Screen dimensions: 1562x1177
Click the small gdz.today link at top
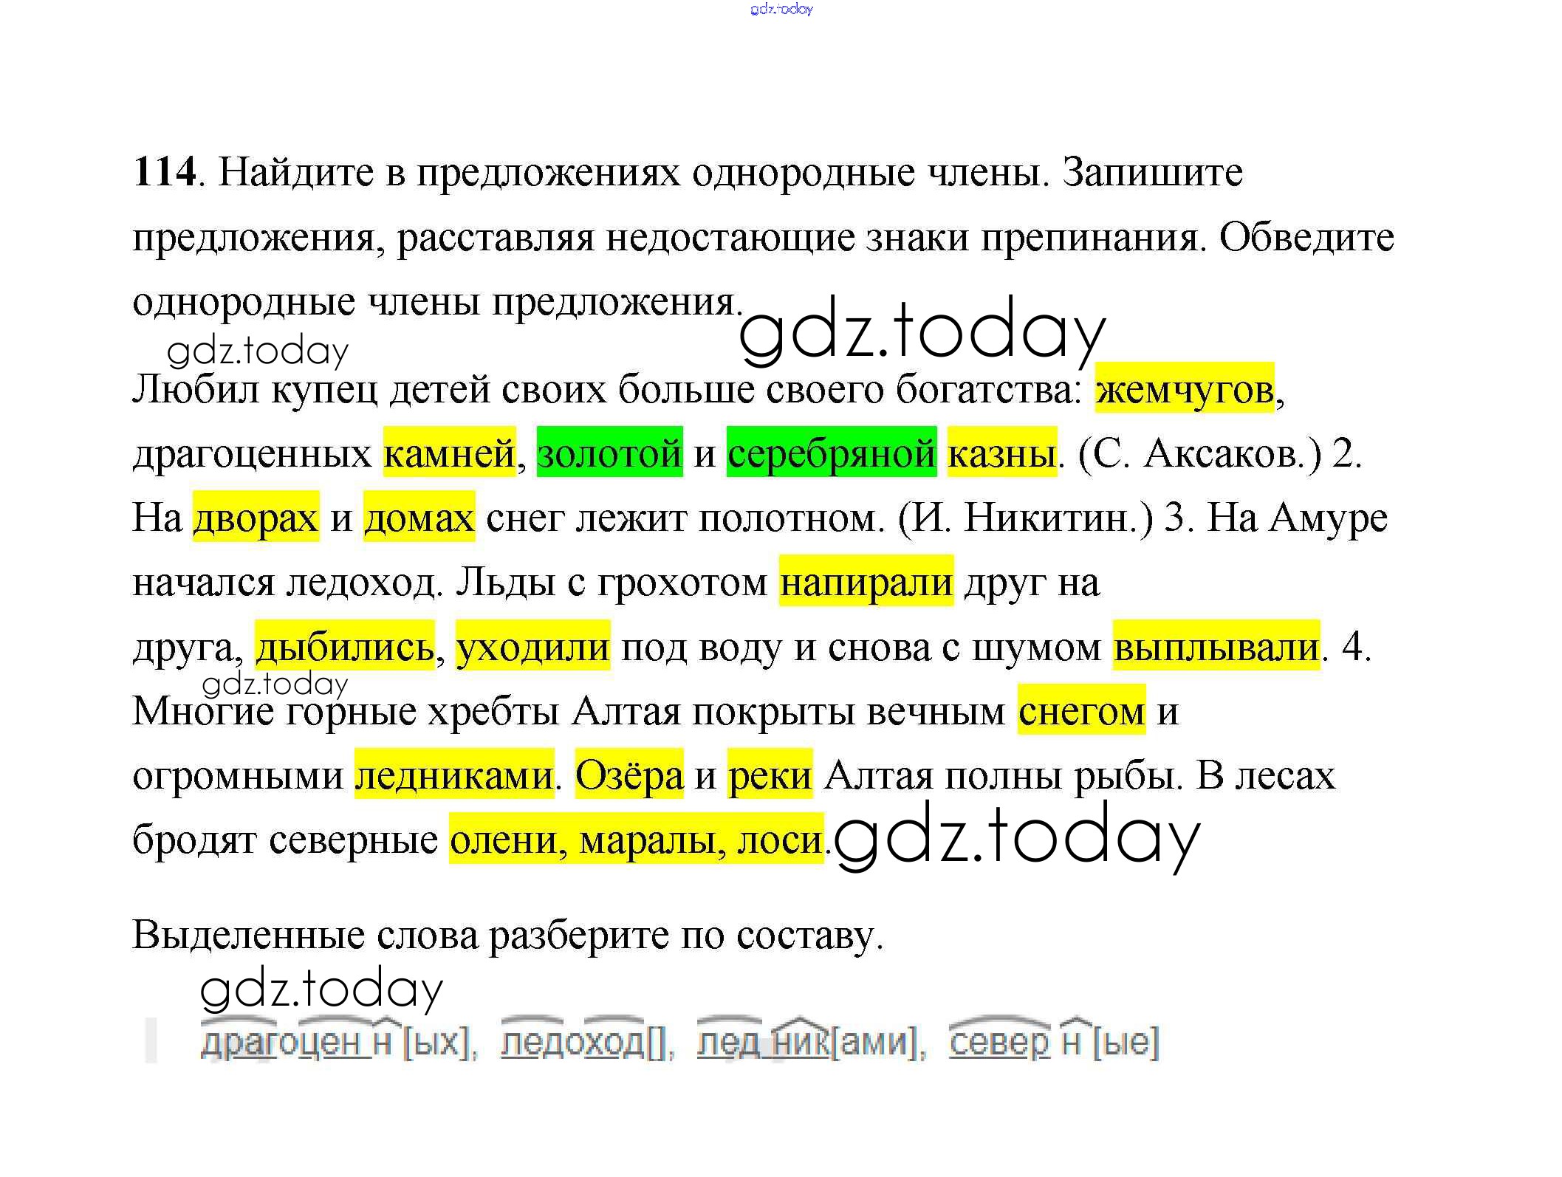click(x=781, y=9)
